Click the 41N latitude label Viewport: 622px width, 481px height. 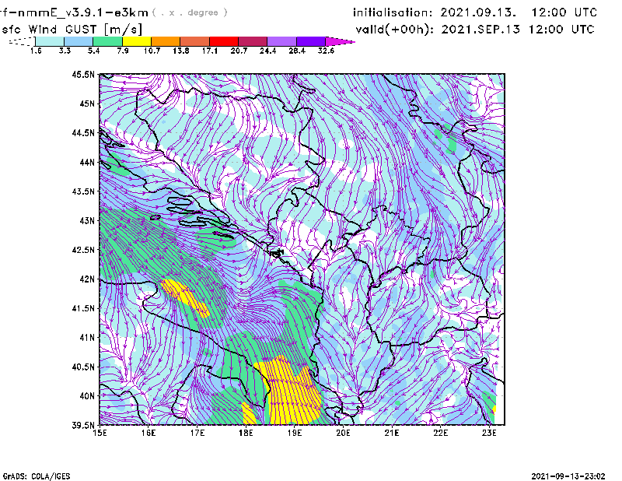(x=86, y=338)
